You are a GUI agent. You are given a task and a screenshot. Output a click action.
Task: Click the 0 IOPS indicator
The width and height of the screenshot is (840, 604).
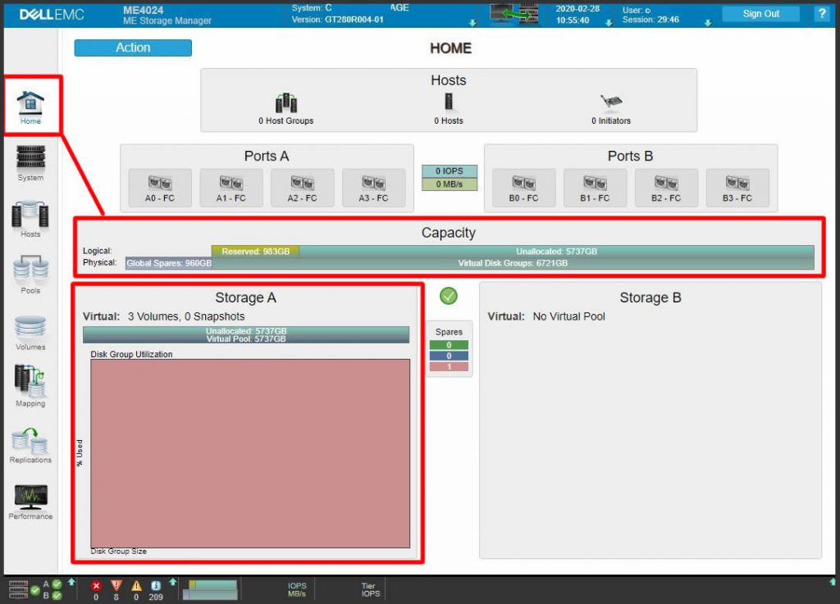coord(449,171)
